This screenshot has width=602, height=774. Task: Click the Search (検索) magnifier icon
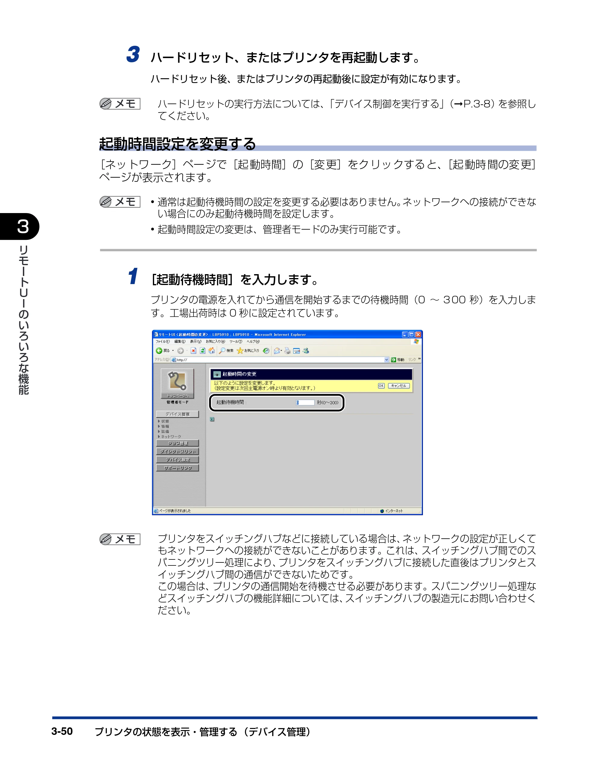pyautogui.click(x=222, y=351)
